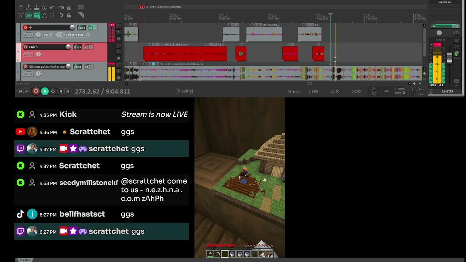Toggle ripple editing icon

[36, 15]
